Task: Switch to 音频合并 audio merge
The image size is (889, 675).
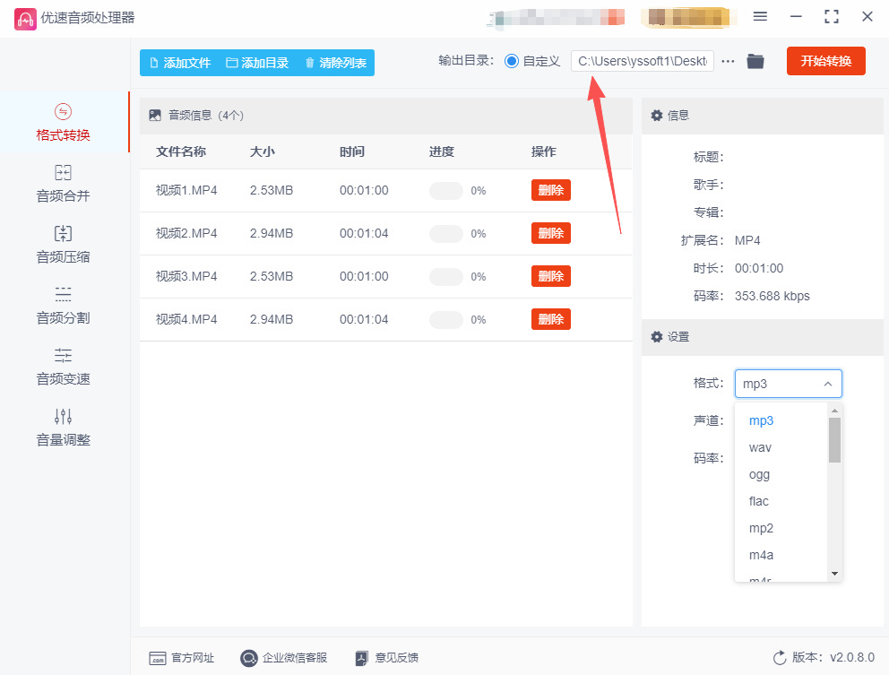Action: pyautogui.click(x=64, y=183)
